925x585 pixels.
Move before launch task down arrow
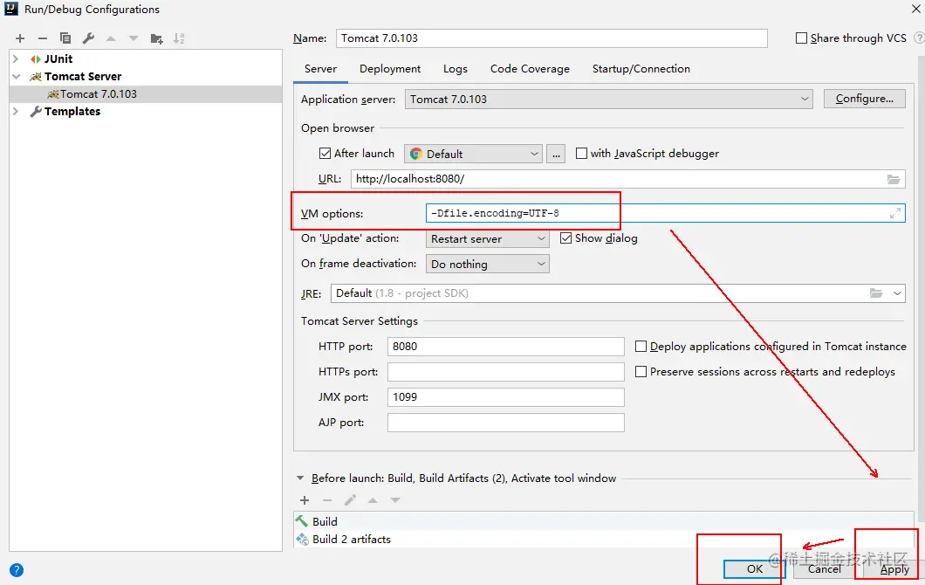pos(395,500)
